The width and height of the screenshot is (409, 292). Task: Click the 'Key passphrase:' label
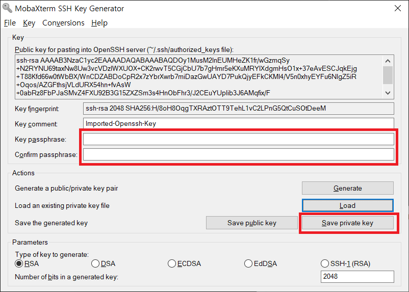(x=40, y=140)
